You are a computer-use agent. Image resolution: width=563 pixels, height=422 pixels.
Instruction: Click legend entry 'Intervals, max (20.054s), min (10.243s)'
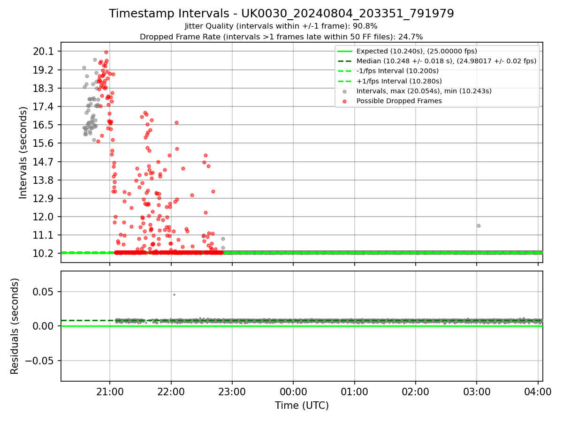[424, 91]
